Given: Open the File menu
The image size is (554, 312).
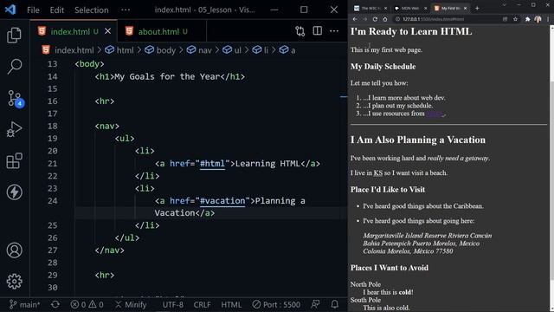Looking at the screenshot, I should coord(33,10).
